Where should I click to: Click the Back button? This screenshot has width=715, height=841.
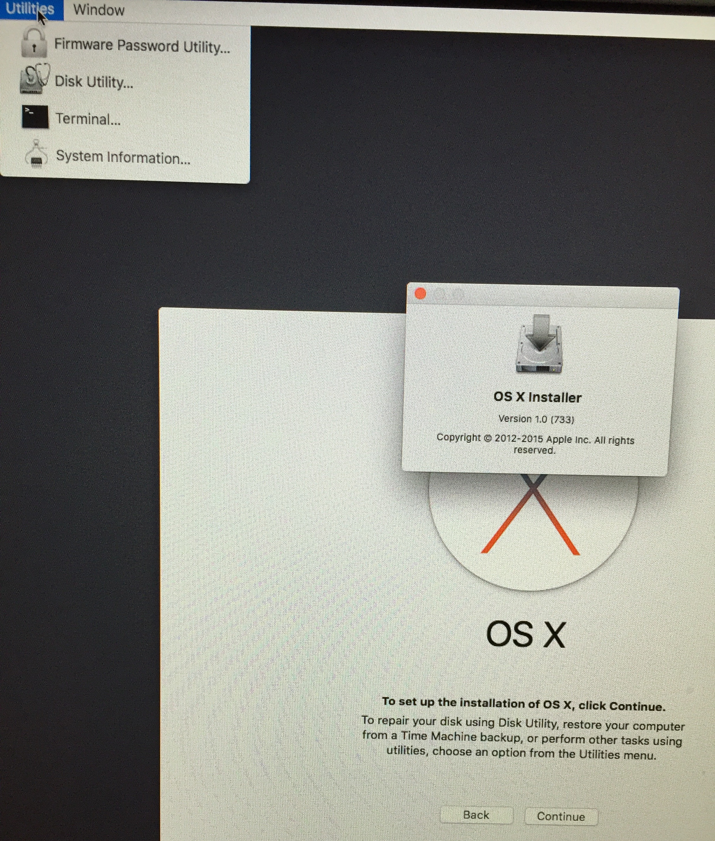[476, 815]
